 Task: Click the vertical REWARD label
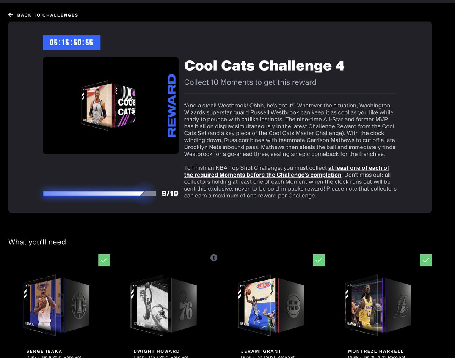click(x=171, y=106)
